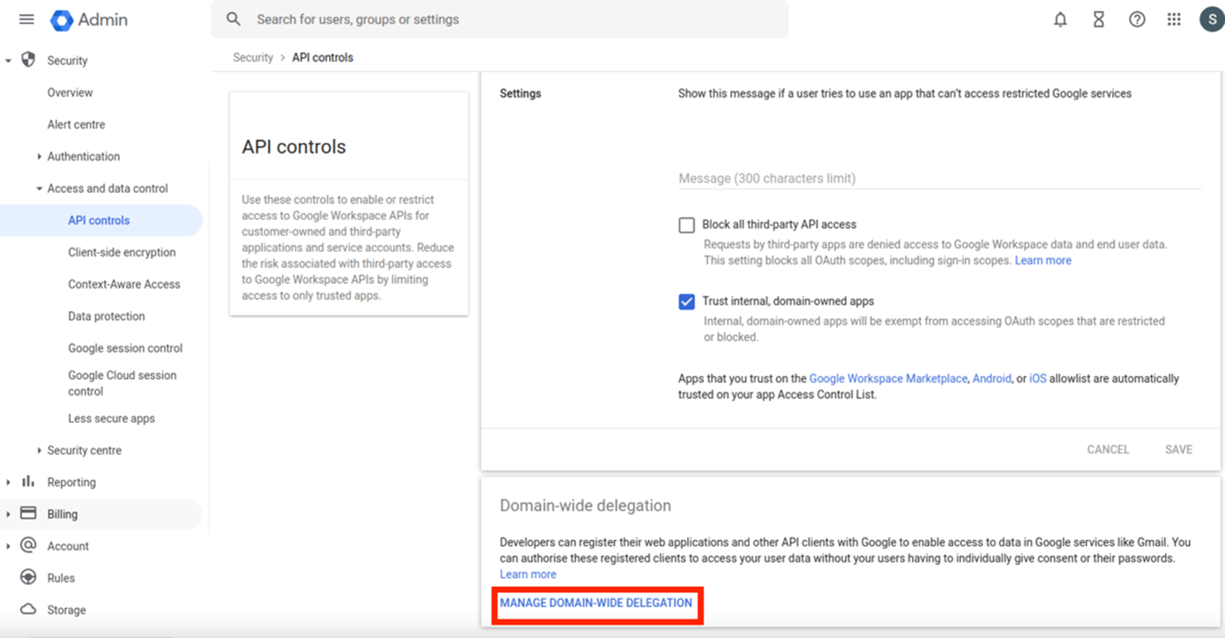1225x638 pixels.
Task: Select the Reporting bar-chart icon
Action: pos(27,482)
